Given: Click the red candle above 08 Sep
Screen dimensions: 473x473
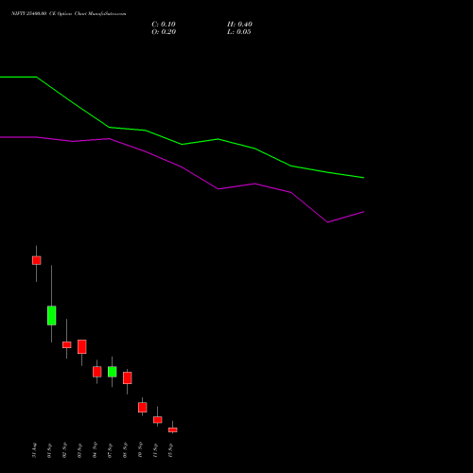Looking at the screenshot, I should click(128, 377).
